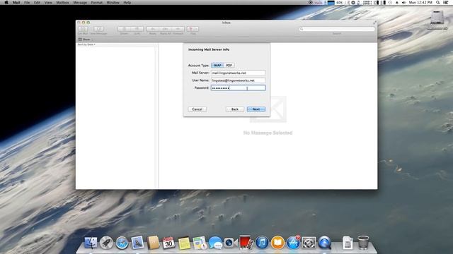The image size is (453, 254).
Task: Click the red Flag toolbar button
Action: 190,29
